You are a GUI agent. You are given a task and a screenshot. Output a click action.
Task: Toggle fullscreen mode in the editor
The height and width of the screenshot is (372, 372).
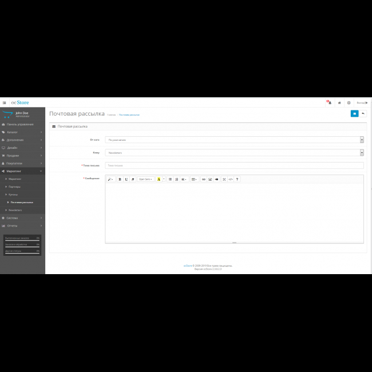click(224, 179)
